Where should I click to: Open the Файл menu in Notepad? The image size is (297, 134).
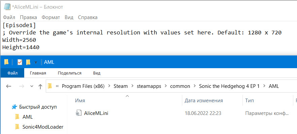pos(9,17)
